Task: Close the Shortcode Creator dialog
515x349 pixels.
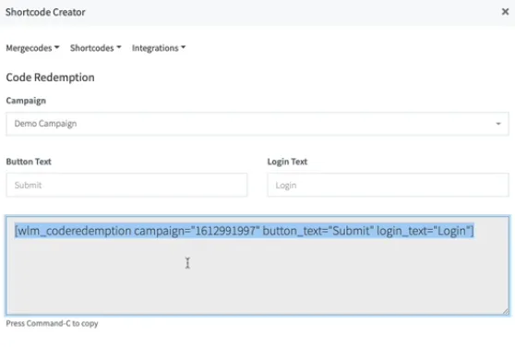Action: coord(505,12)
